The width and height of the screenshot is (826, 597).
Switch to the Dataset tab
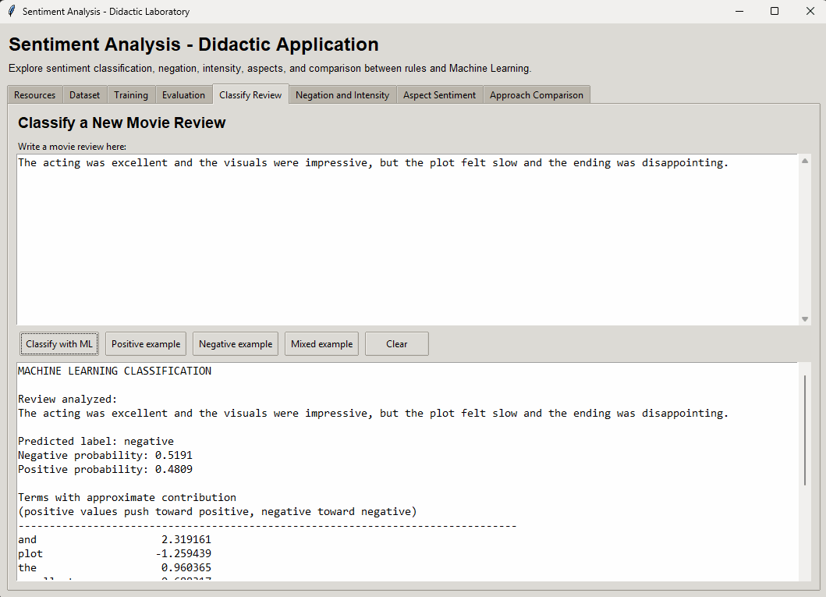(x=84, y=95)
